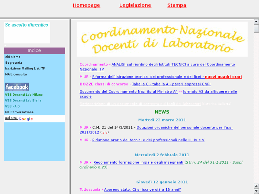This screenshot has height=194, width=259.
Task: Open Documento del Coordinamento Naz. itp A4
Action: click(x=129, y=91)
